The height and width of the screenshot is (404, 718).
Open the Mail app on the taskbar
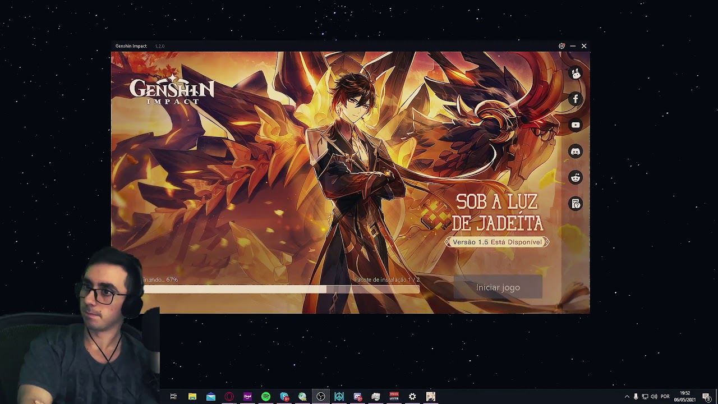click(x=211, y=397)
